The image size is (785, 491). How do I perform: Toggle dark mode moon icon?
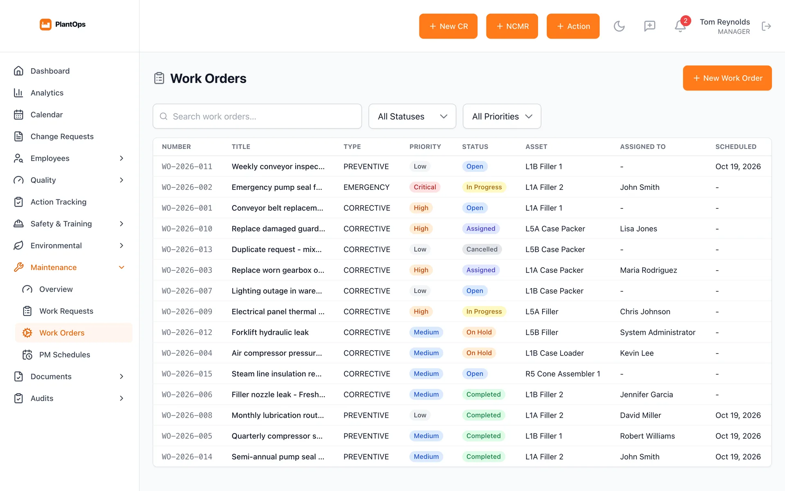click(x=619, y=26)
